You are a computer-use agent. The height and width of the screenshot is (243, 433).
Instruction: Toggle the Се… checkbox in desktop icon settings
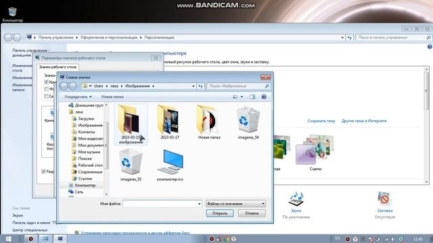pyautogui.click(x=47, y=96)
